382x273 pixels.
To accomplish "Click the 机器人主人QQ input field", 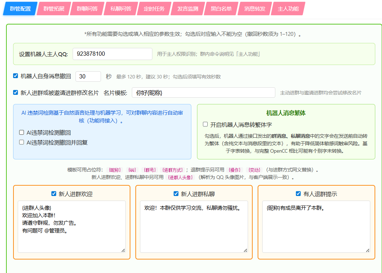I will 112,54.
